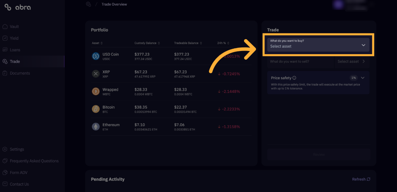Click the user profile avatar
This screenshot has height=192, width=397.
(339, 4)
